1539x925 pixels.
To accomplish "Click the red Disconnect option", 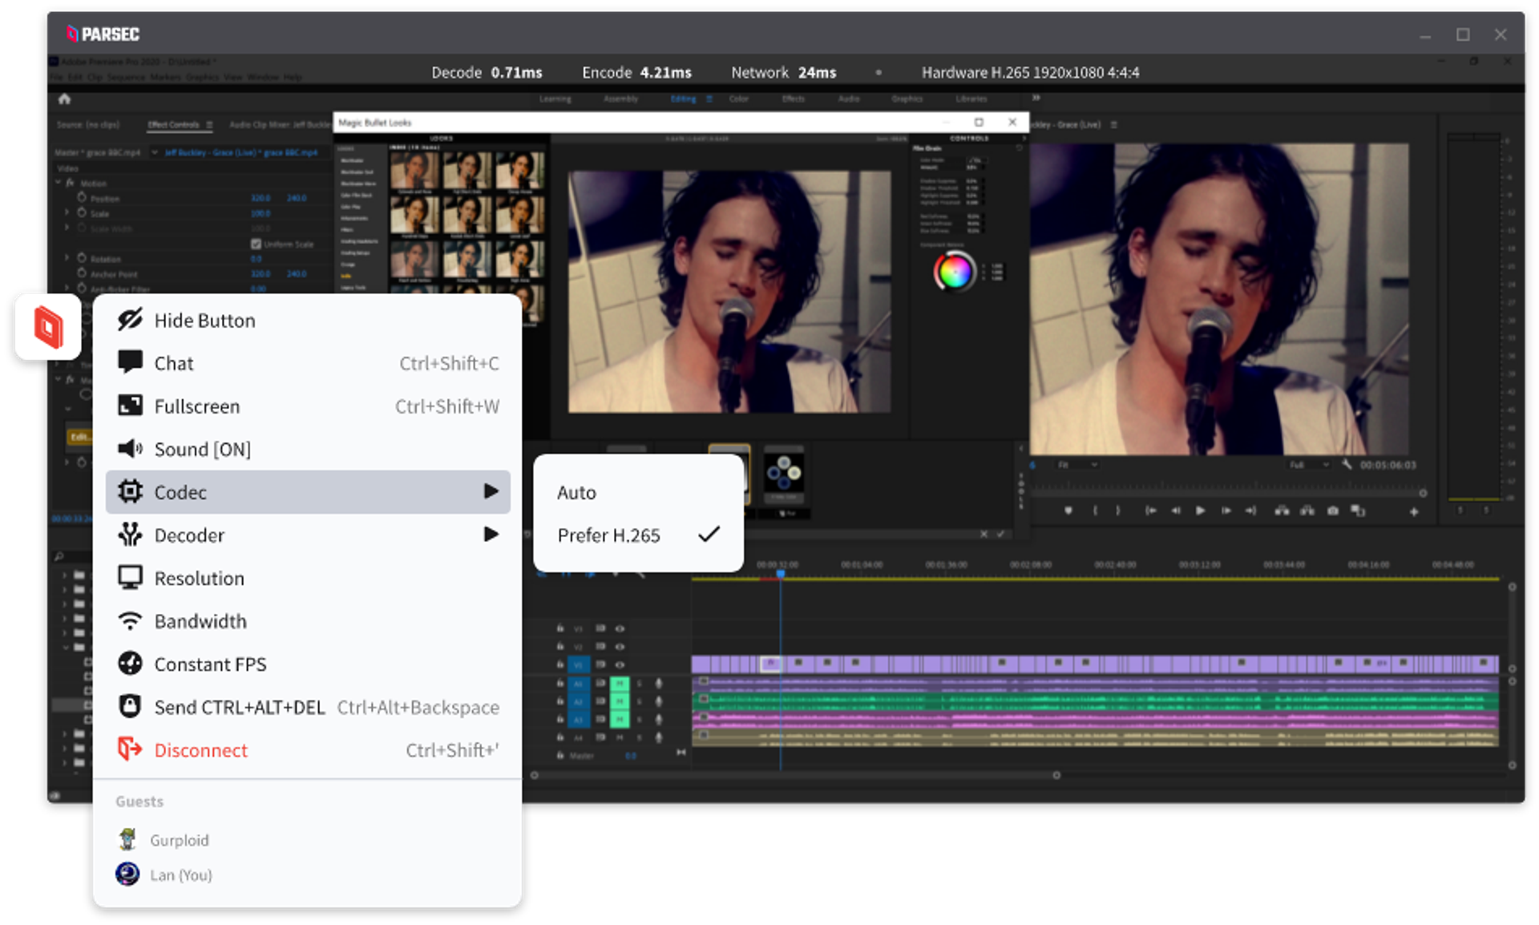I will pyautogui.click(x=308, y=750).
